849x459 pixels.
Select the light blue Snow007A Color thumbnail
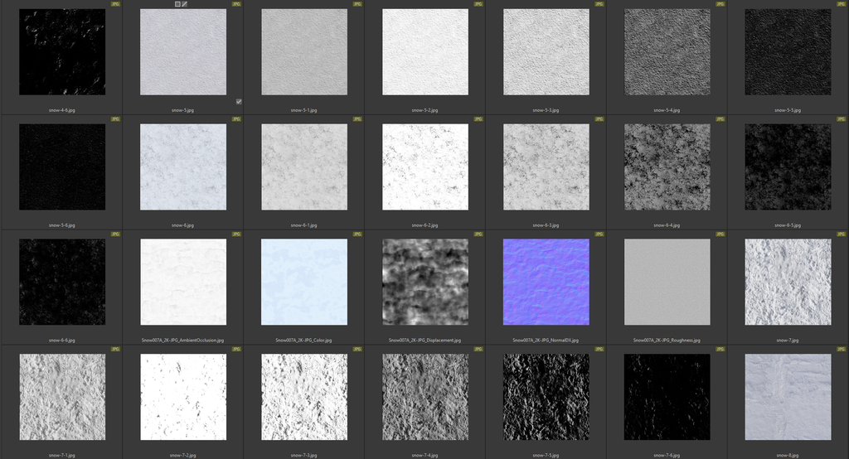pos(304,282)
